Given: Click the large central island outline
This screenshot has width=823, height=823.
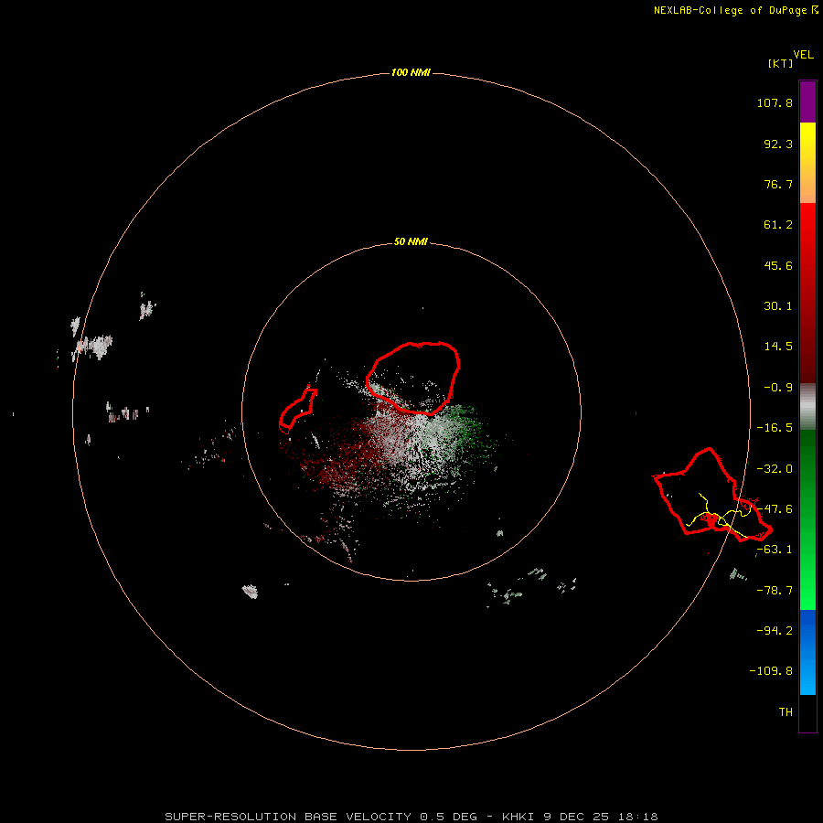Looking at the screenshot, I should point(413,378).
